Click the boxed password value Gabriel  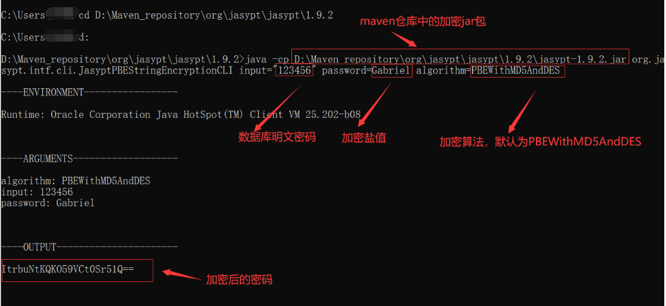[x=391, y=70]
